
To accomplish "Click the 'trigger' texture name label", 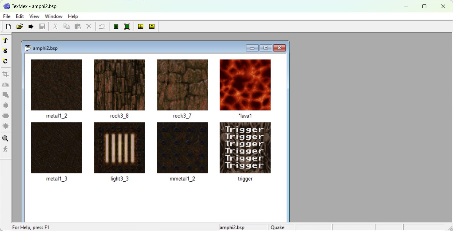I will pos(245,179).
